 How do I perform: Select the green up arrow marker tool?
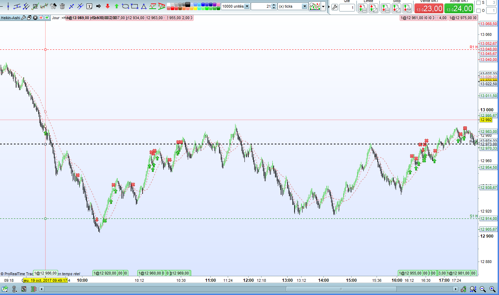(116, 6)
